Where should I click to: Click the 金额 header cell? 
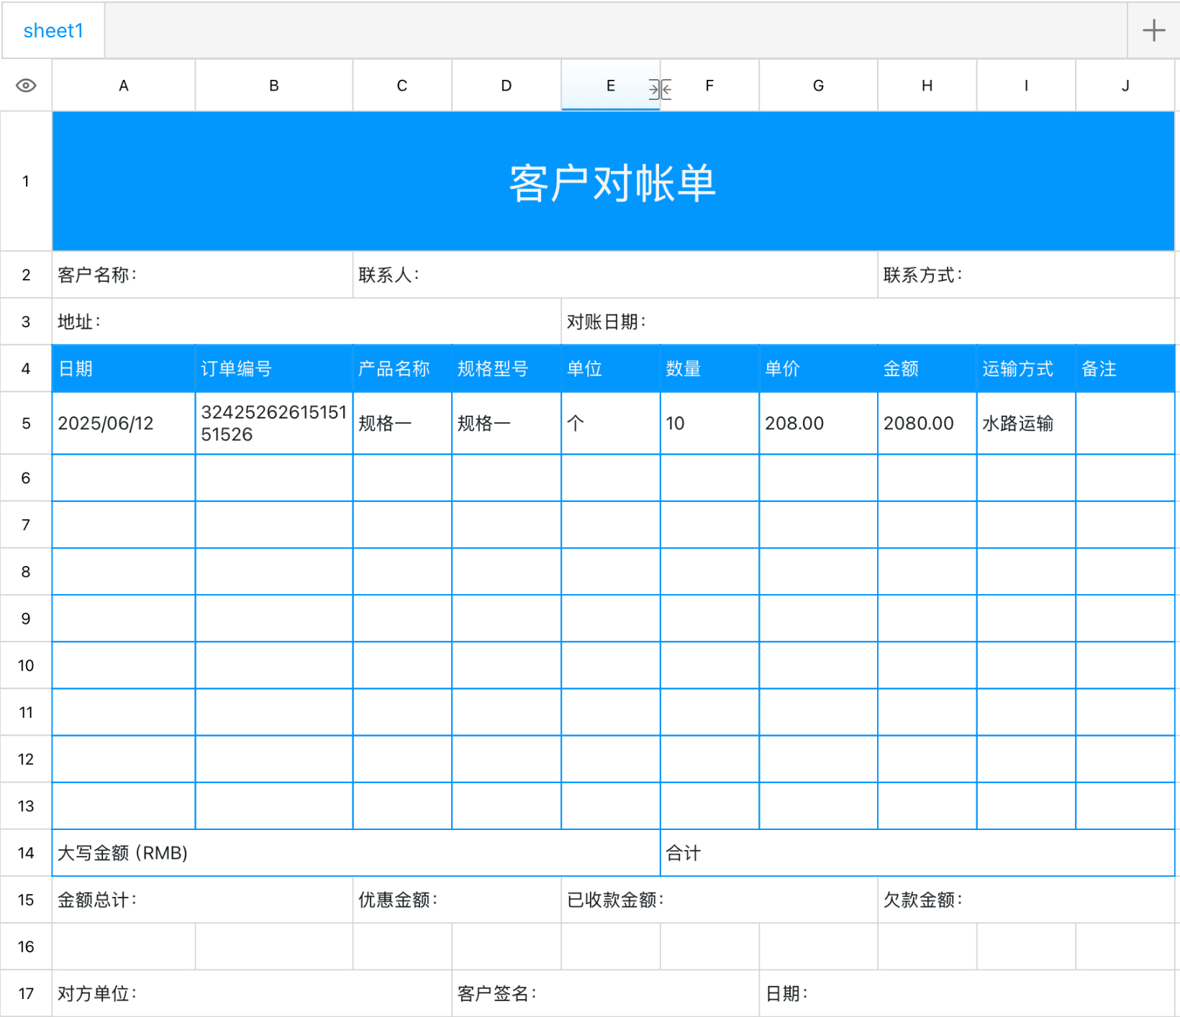click(927, 369)
